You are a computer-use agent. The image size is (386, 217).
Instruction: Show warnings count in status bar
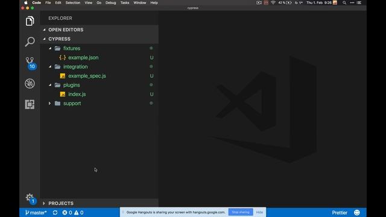(79, 213)
